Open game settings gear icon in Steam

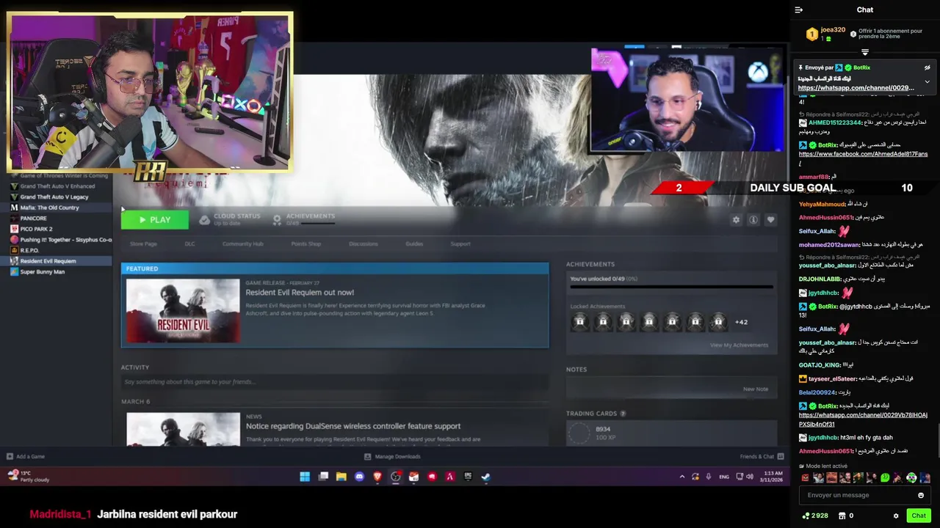click(736, 220)
